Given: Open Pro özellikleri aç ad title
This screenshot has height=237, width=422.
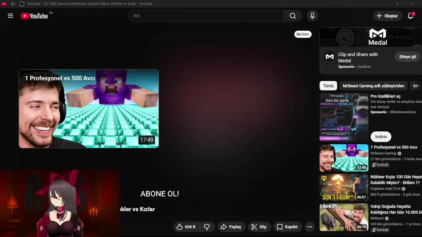Looking at the screenshot, I should click(385, 96).
